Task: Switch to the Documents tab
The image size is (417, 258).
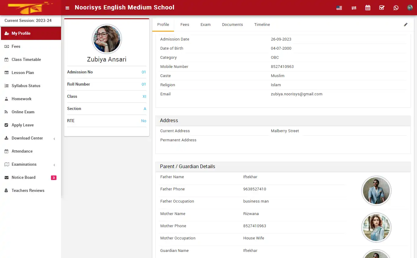Action: [x=232, y=24]
